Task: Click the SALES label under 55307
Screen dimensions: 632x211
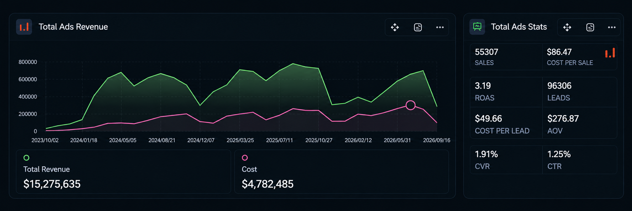Action: tap(484, 63)
